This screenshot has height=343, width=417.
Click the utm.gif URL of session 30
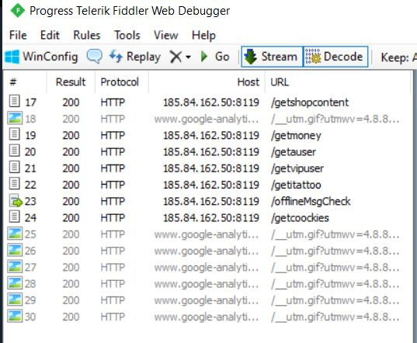coord(335,317)
